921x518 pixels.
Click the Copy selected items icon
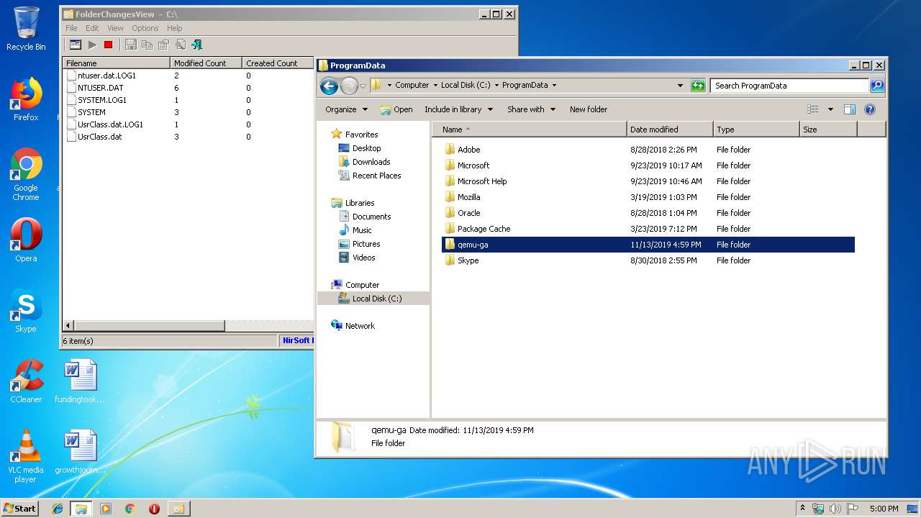(147, 45)
